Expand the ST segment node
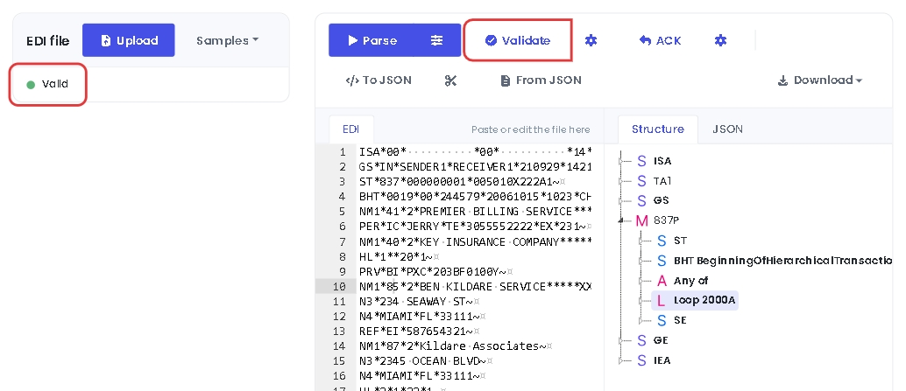Viewport: 906px width, 391px height. (642, 241)
